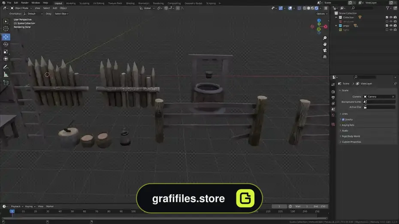The width and height of the screenshot is (399, 224).
Task: Open the Select Box drag dropdown
Action: (61, 14)
